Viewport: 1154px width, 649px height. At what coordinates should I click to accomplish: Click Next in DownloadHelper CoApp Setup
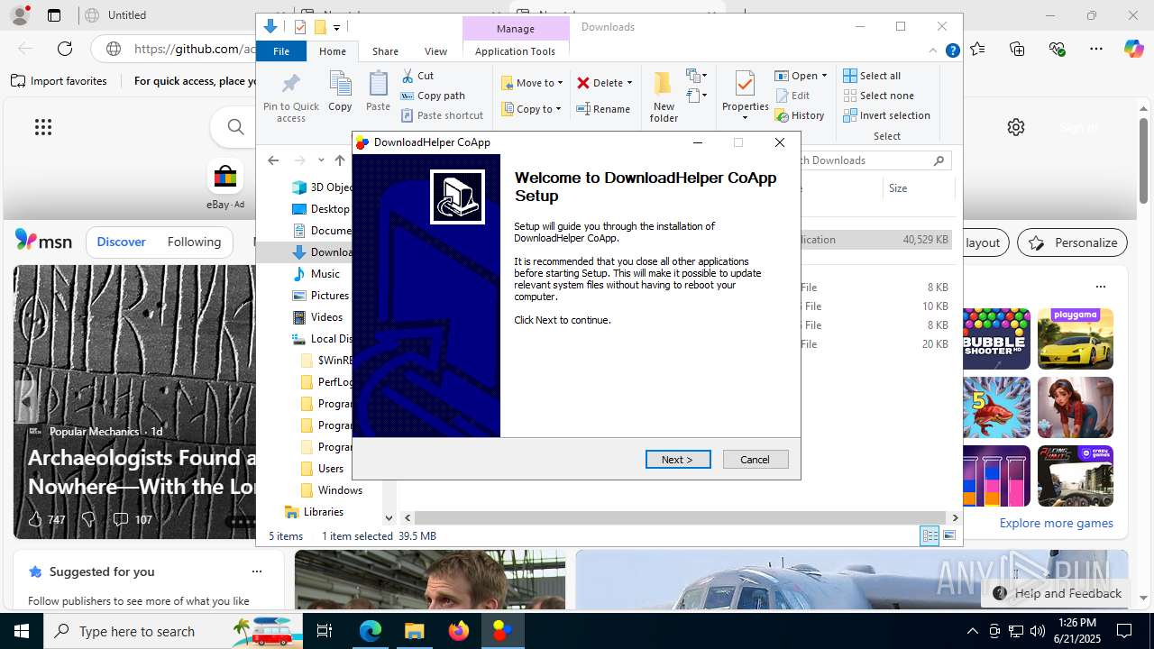pos(678,460)
